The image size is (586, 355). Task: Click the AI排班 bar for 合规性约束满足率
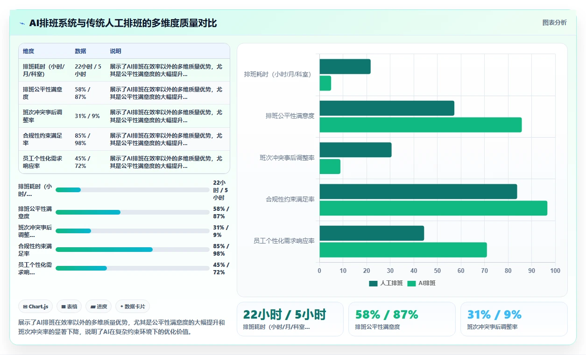434,208
